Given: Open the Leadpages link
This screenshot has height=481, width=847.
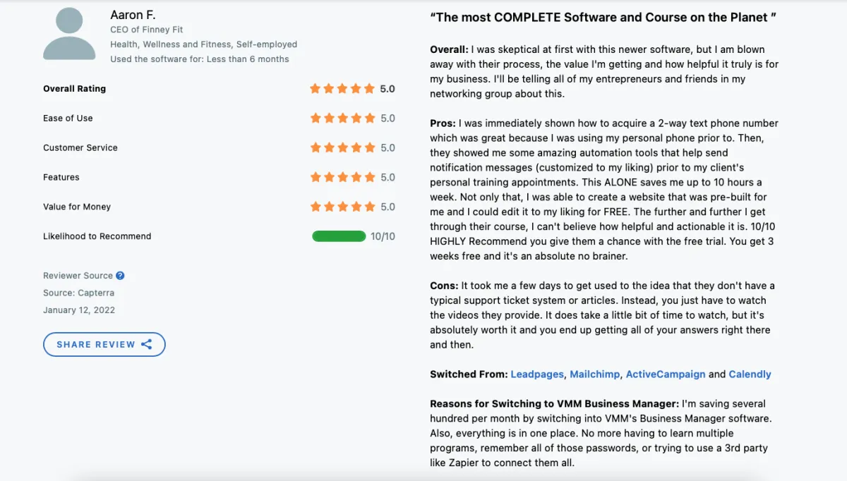Looking at the screenshot, I should tap(537, 375).
